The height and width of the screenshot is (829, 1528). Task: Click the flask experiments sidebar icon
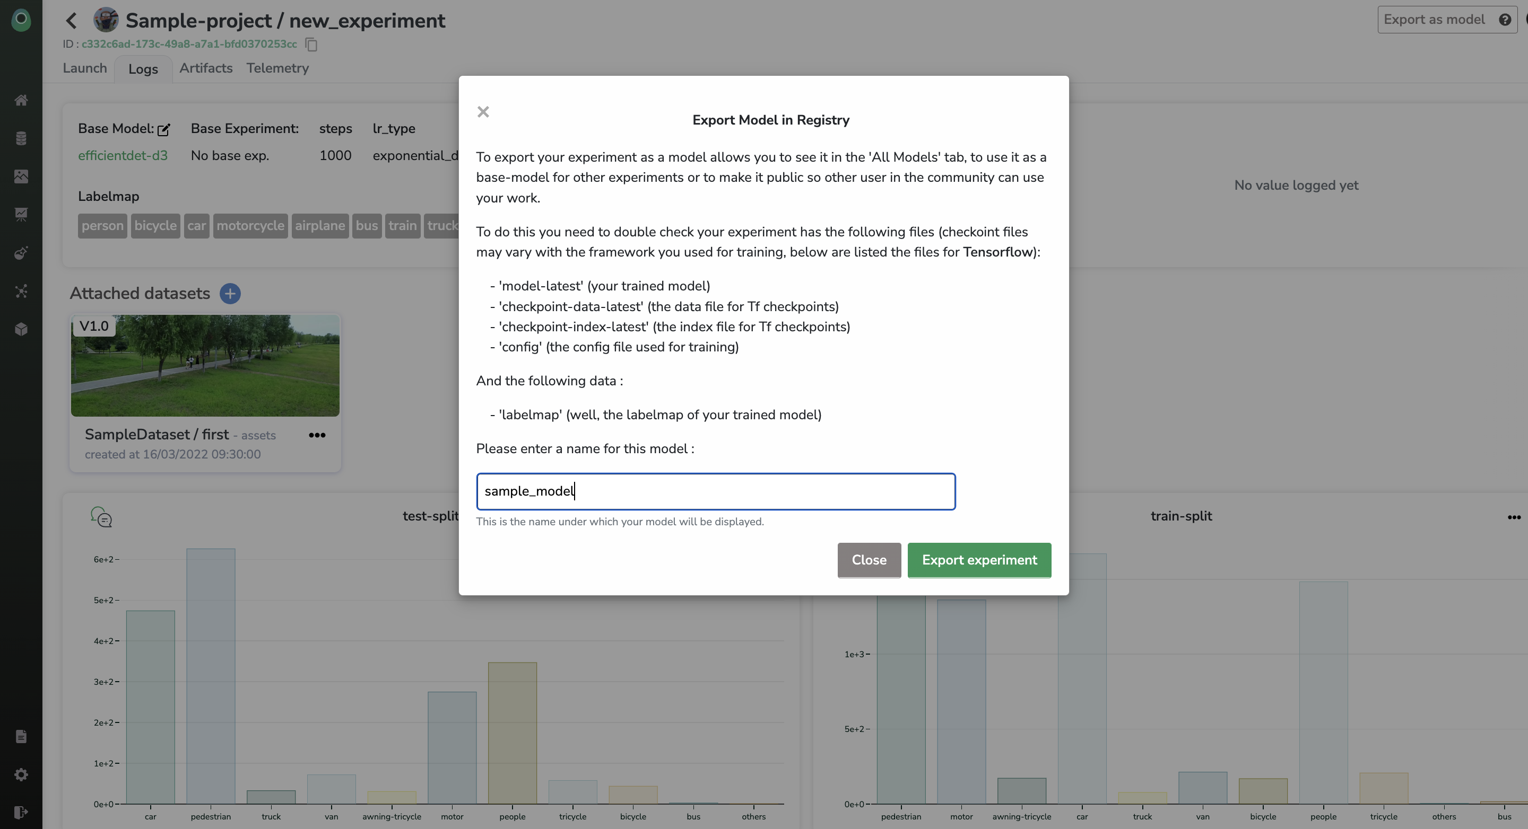tap(21, 253)
